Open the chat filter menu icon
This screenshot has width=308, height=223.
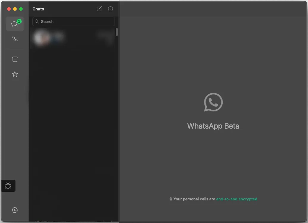click(x=110, y=9)
